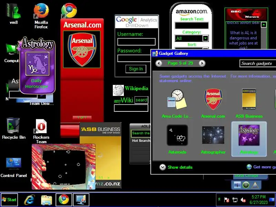Focus the Google Analytics Username field
The image size is (276, 207).
coord(136,42)
